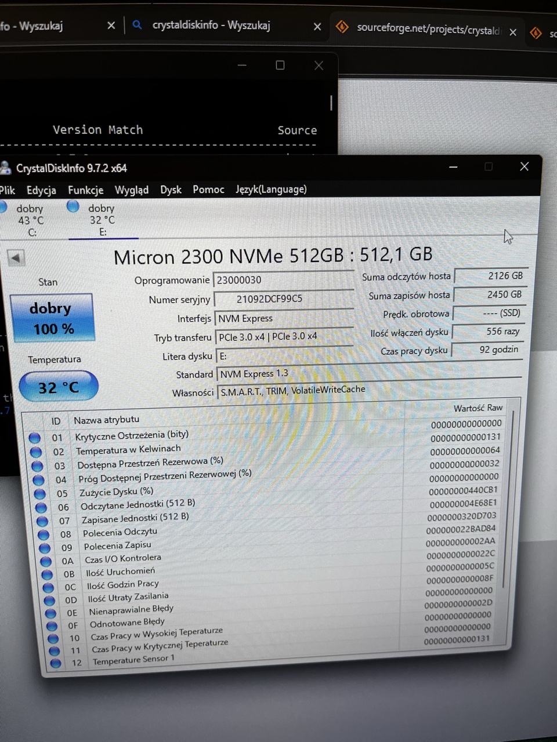
Task: Click the search icon on crystaldiskinfo browser tab
Action: 138,25
